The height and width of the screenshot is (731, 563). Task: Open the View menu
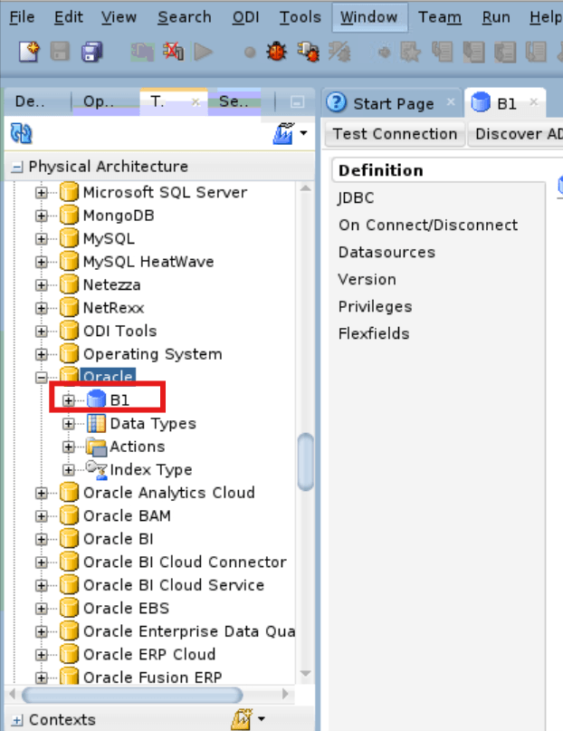click(119, 17)
